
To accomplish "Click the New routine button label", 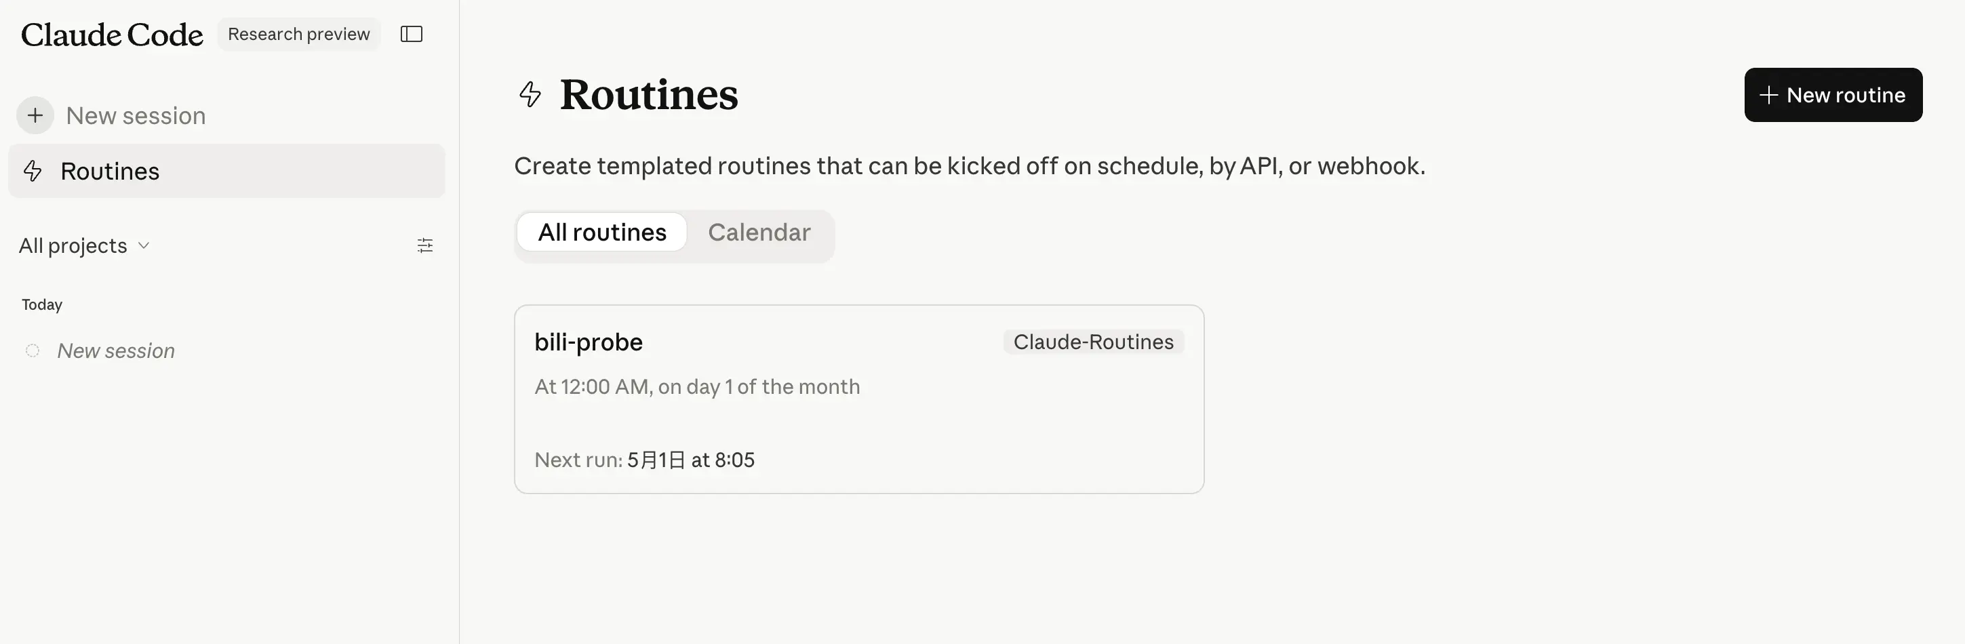I will (1845, 96).
